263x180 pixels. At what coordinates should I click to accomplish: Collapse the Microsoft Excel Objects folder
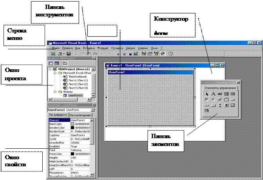[55, 73]
